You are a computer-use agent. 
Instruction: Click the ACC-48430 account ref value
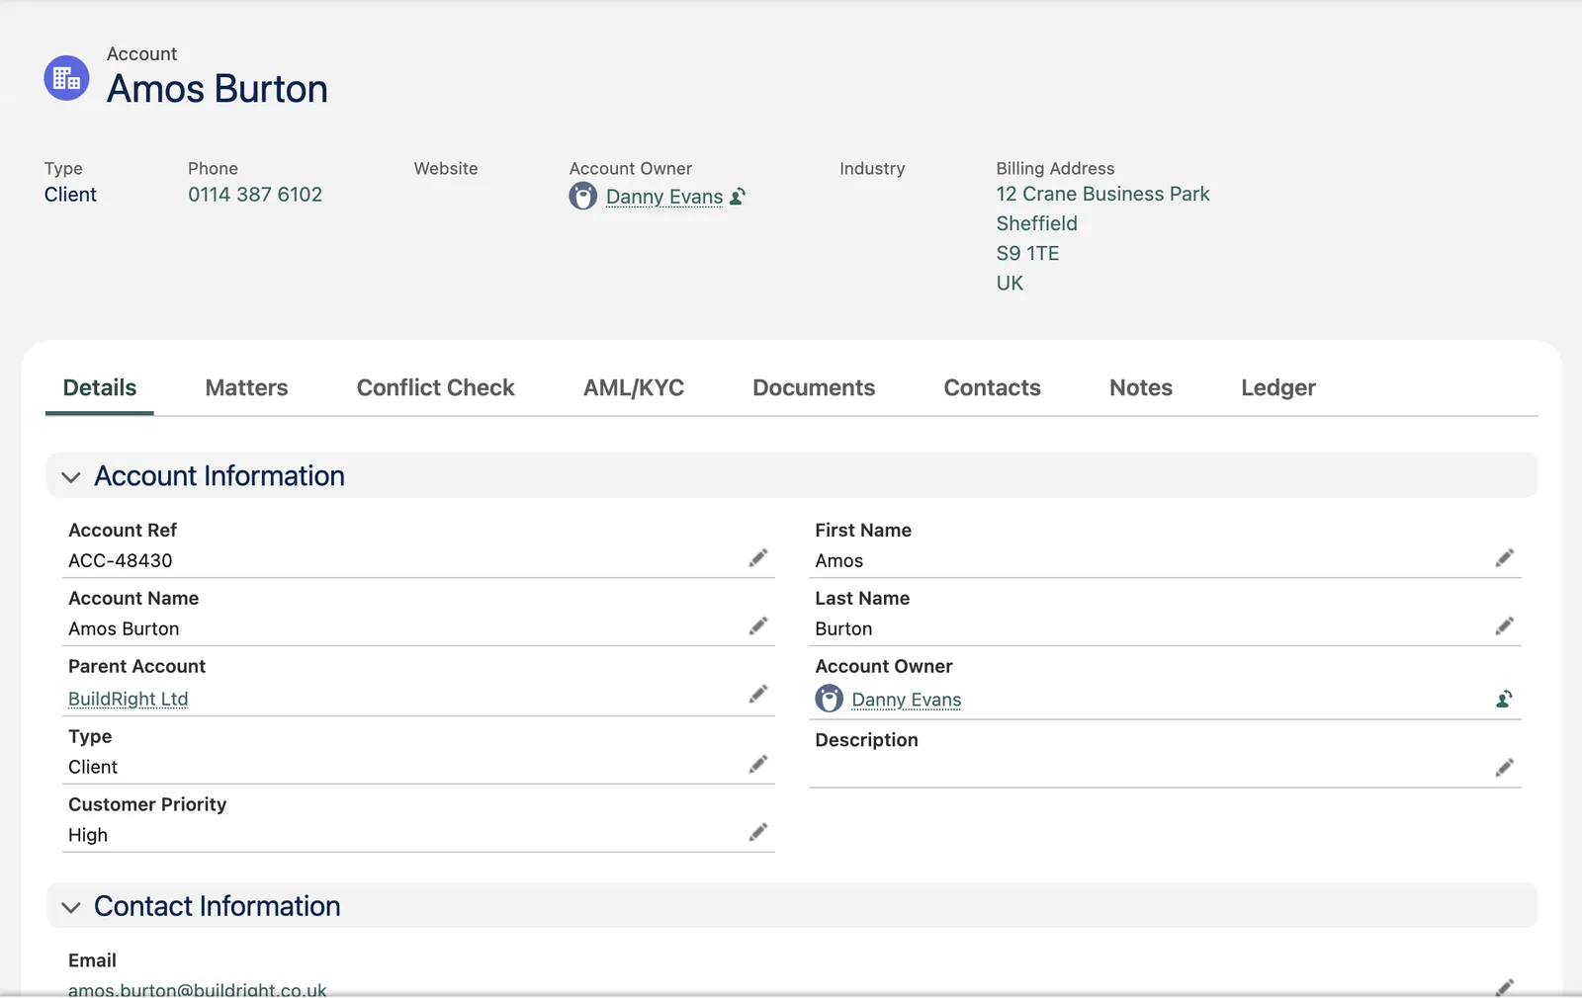[x=121, y=560]
